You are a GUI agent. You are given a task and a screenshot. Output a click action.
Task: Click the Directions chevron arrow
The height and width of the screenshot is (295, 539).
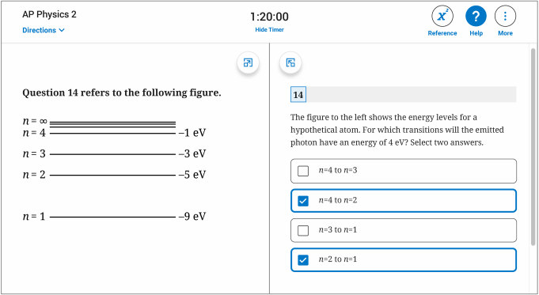[x=62, y=30]
